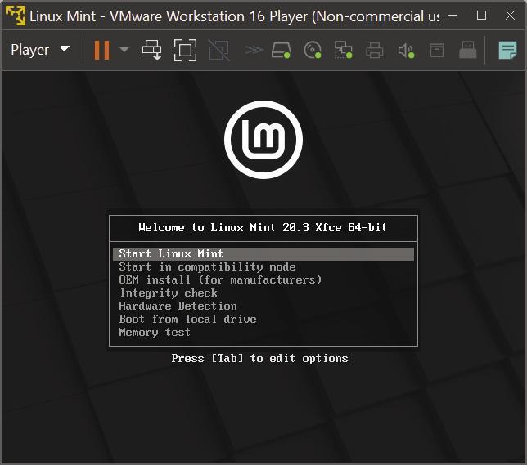Click the USB removable device icon
Viewport: 527px width, 465px height.
click(x=468, y=50)
